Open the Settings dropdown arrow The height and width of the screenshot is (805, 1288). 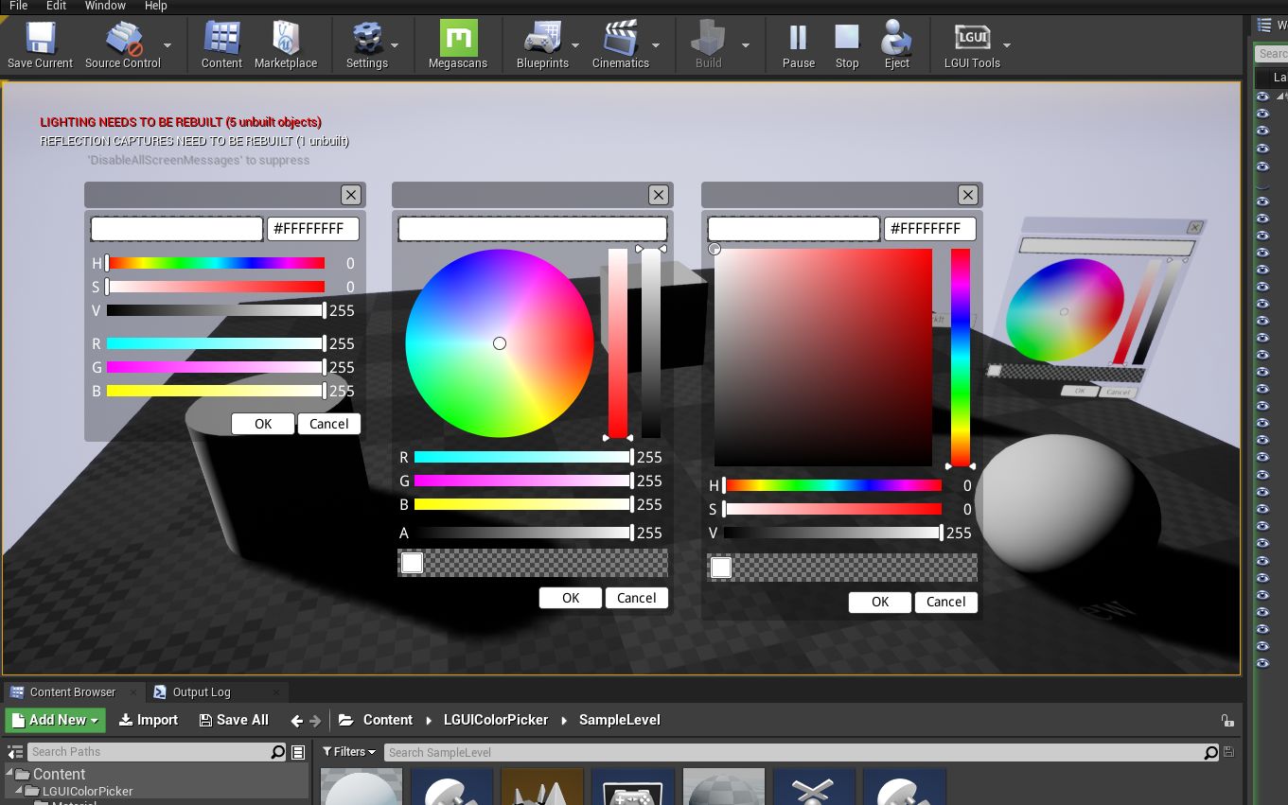tap(395, 44)
